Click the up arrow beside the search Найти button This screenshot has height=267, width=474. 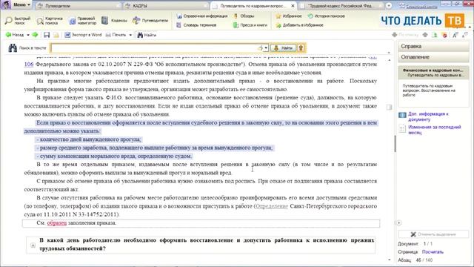tap(301, 47)
